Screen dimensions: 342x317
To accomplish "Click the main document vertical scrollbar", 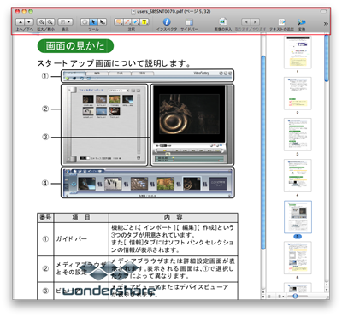I will tap(263, 152).
